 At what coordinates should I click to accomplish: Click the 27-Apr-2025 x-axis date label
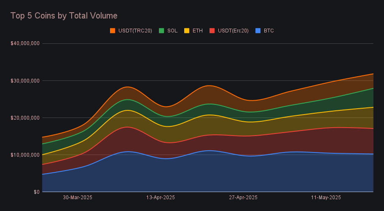[x=243, y=197]
